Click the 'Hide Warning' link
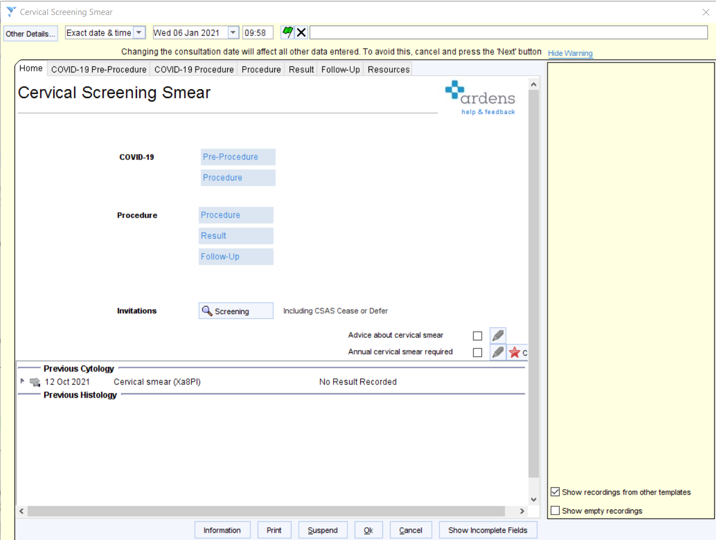 570,53
